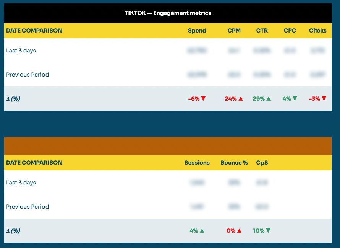This screenshot has width=340, height=248.
Task: Click the '10%' CpS delta value
Action: point(259,231)
